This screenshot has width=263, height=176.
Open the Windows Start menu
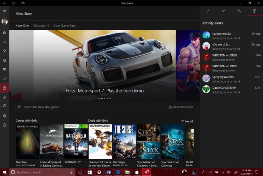point(4,172)
